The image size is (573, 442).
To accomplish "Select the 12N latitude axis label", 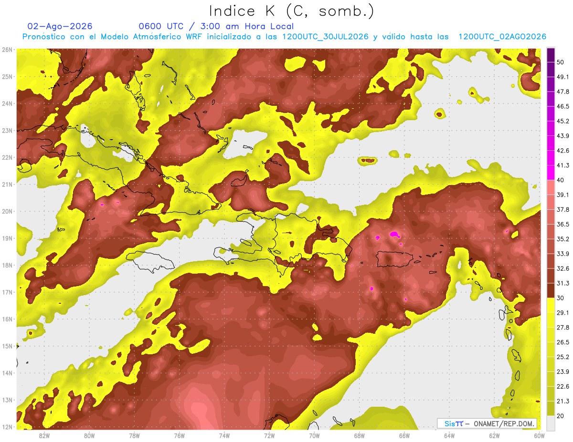I will pyautogui.click(x=7, y=427).
